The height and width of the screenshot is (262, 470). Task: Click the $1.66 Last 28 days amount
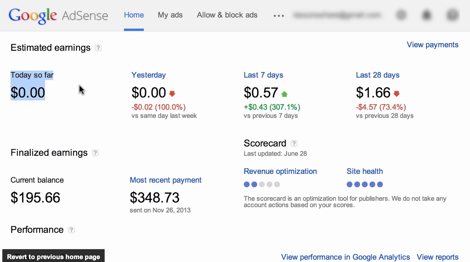coord(373,93)
